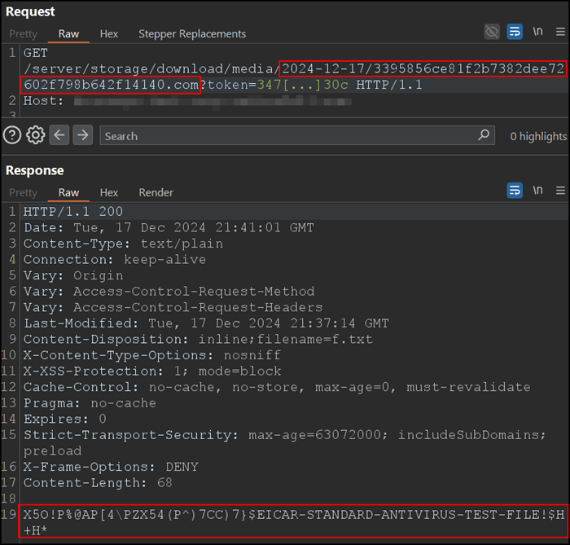Image resolution: width=570 pixels, height=545 pixels.
Task: Toggle \n non-printable characters in Request panel
Action: click(537, 32)
